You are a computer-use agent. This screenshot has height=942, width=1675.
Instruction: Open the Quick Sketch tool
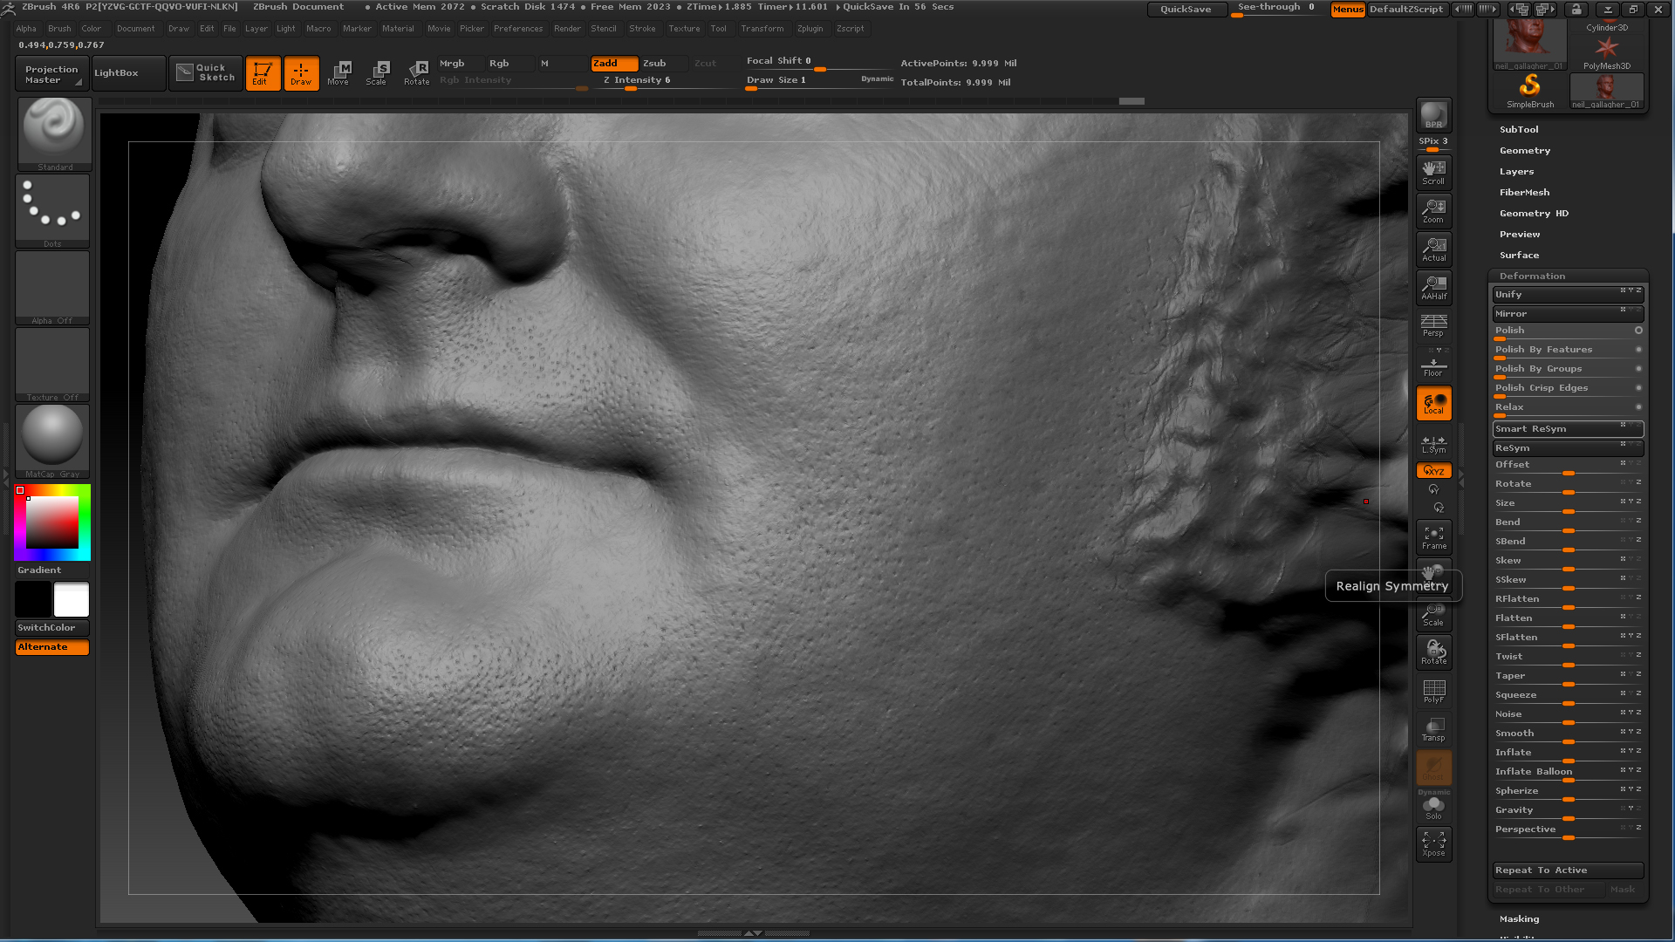(205, 73)
